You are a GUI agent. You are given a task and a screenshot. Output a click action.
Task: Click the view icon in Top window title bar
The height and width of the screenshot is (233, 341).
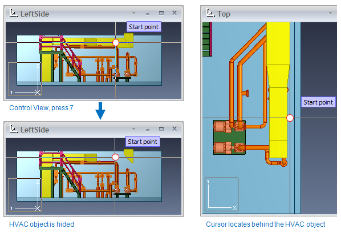click(210, 13)
